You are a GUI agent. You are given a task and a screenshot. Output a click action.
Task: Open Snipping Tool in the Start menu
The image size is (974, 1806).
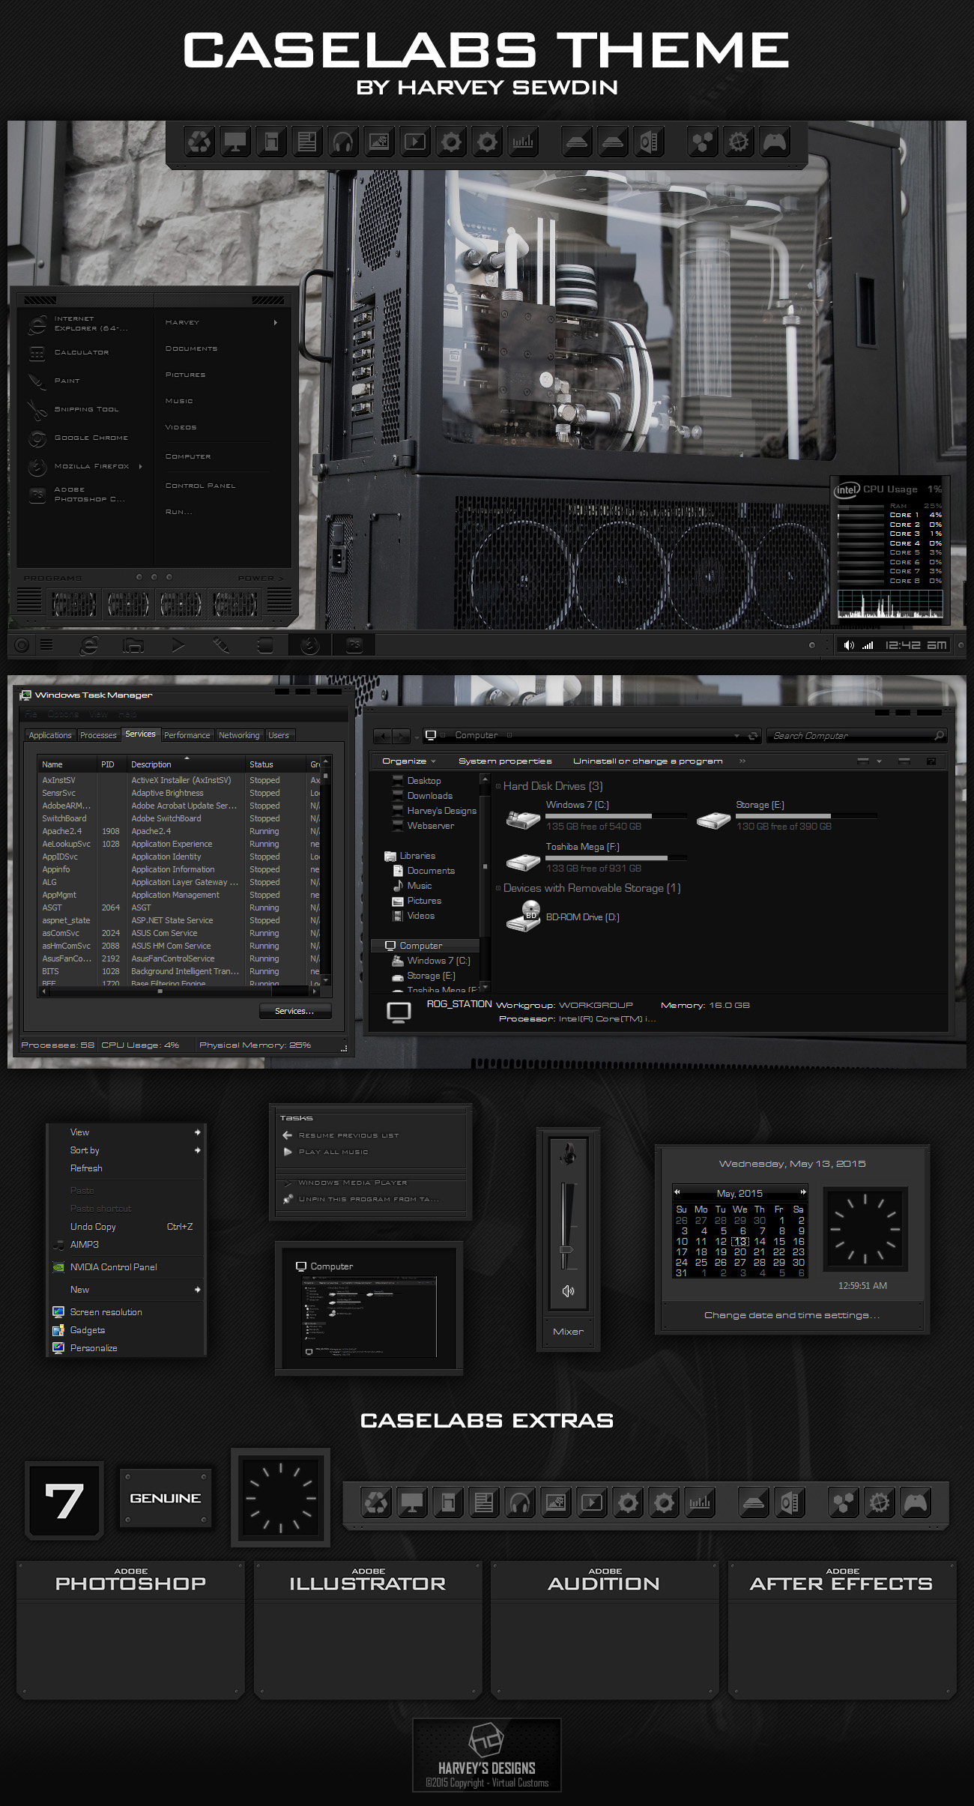coord(86,409)
